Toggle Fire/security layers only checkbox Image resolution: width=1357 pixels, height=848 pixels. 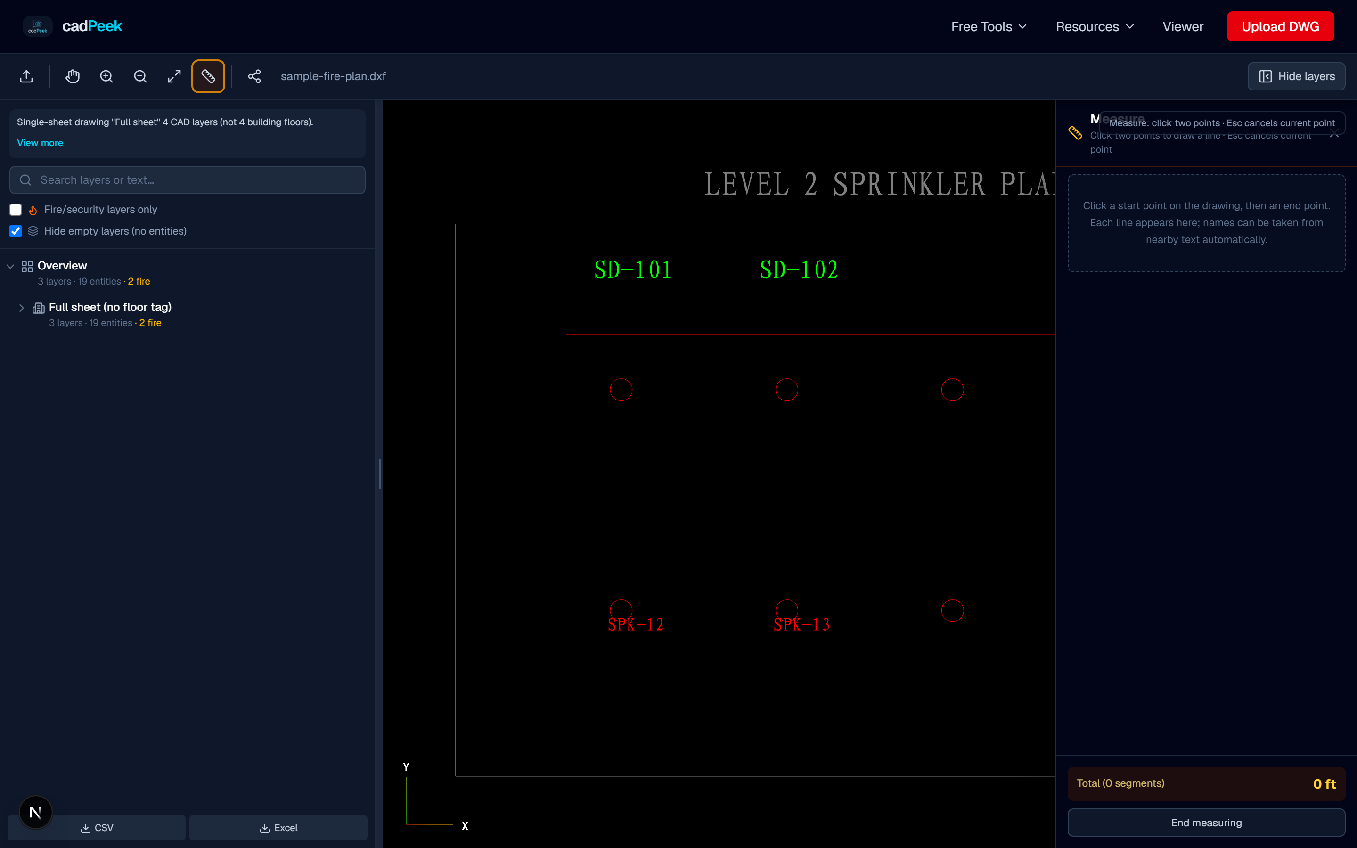tap(16, 210)
